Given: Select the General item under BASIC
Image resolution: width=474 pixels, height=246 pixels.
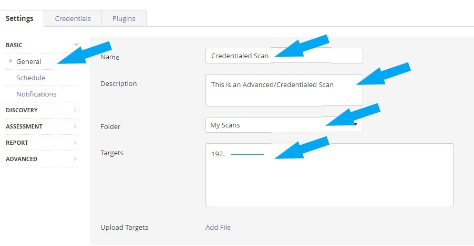Looking at the screenshot, I should (x=29, y=61).
